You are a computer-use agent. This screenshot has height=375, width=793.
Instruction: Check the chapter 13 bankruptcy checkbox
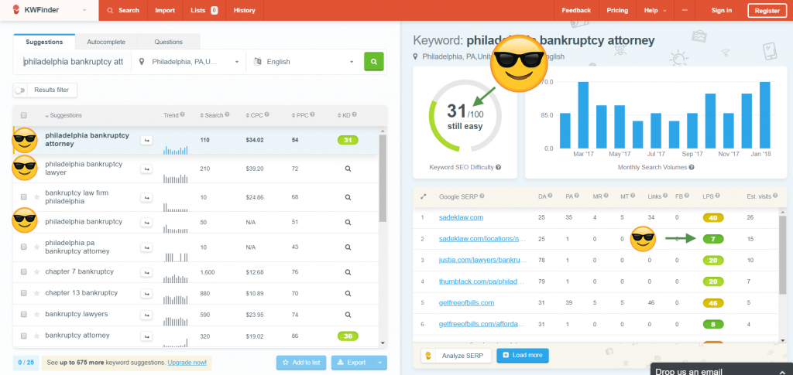point(24,293)
